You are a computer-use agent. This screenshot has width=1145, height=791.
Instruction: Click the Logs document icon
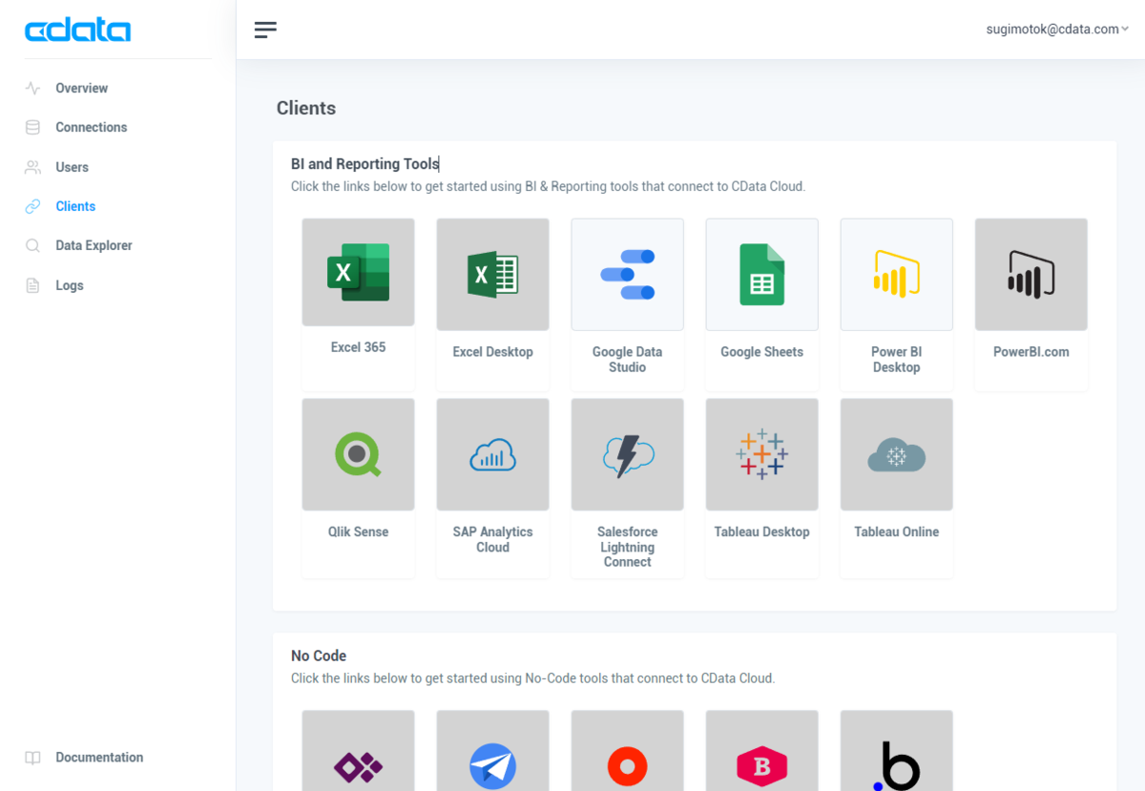pos(32,285)
